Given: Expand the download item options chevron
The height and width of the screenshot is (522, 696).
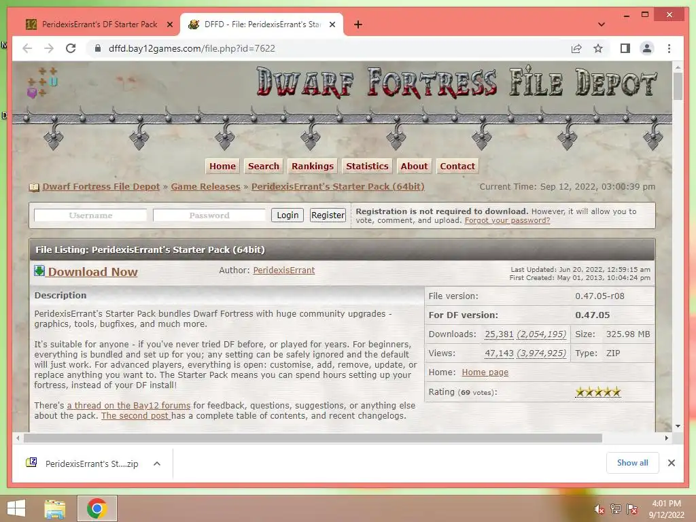Looking at the screenshot, I should tap(157, 464).
